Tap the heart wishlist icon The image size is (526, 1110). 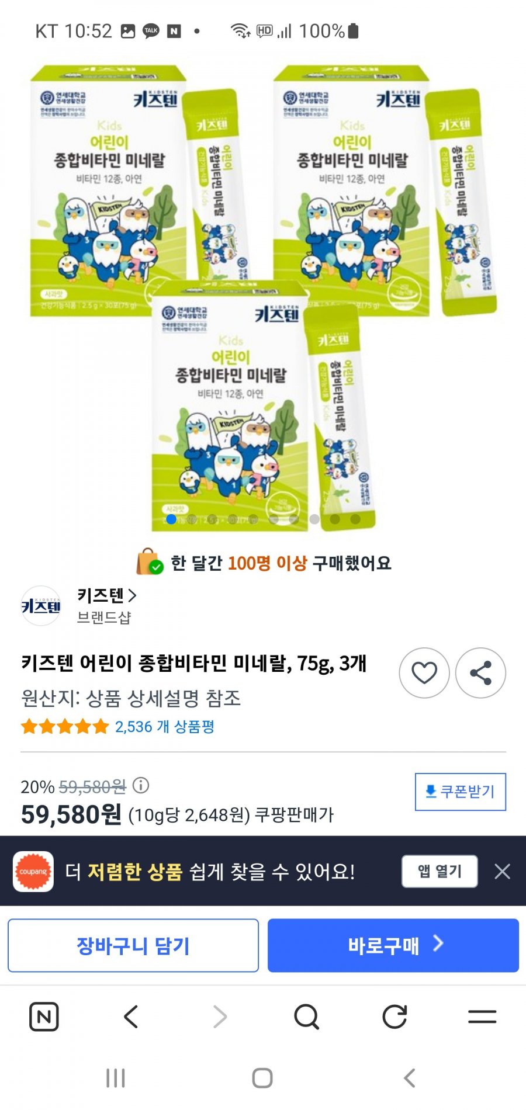coord(424,673)
